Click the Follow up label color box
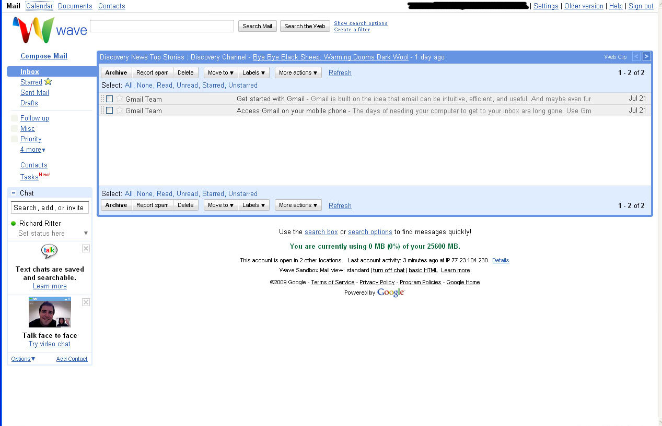The width and height of the screenshot is (662, 426). pyautogui.click(x=14, y=118)
